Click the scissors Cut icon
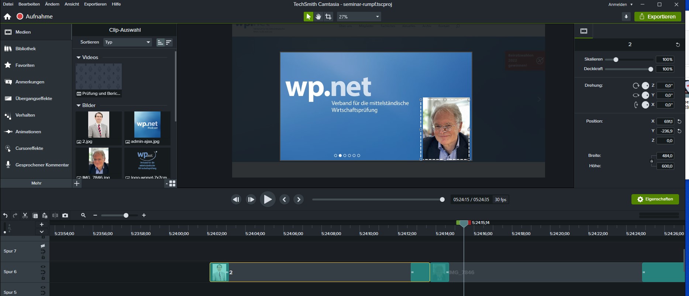 [25, 216]
